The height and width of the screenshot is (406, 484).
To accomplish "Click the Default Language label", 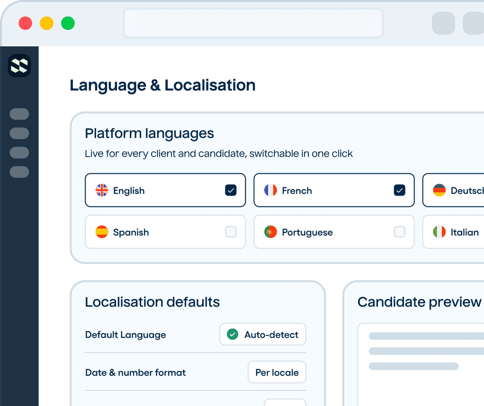I will point(125,335).
